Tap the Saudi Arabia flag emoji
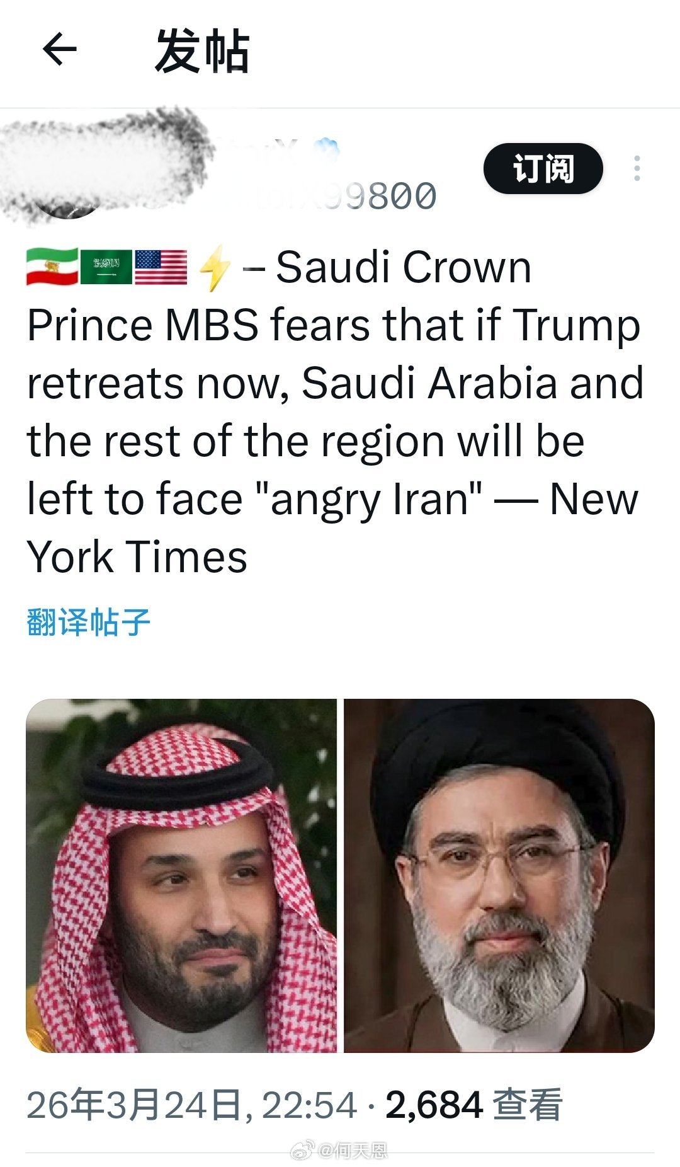 tap(106, 267)
